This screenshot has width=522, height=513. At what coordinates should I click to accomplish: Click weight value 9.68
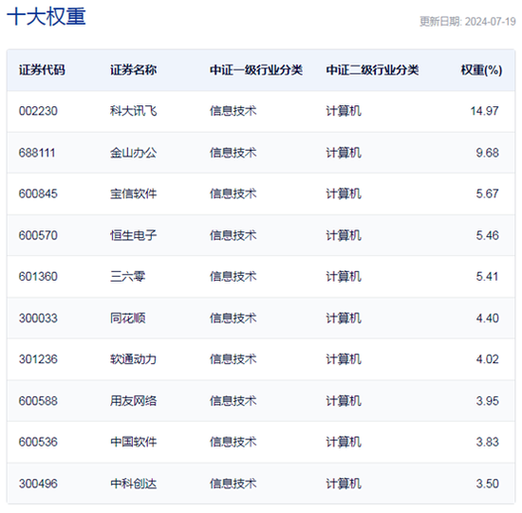[x=488, y=153]
